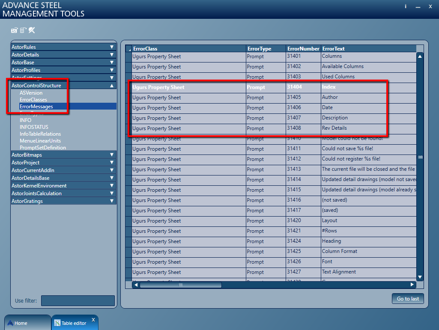Image resolution: width=439 pixels, height=330 pixels.
Task: Sort by the ErrorType column header
Action: pyautogui.click(x=266, y=48)
